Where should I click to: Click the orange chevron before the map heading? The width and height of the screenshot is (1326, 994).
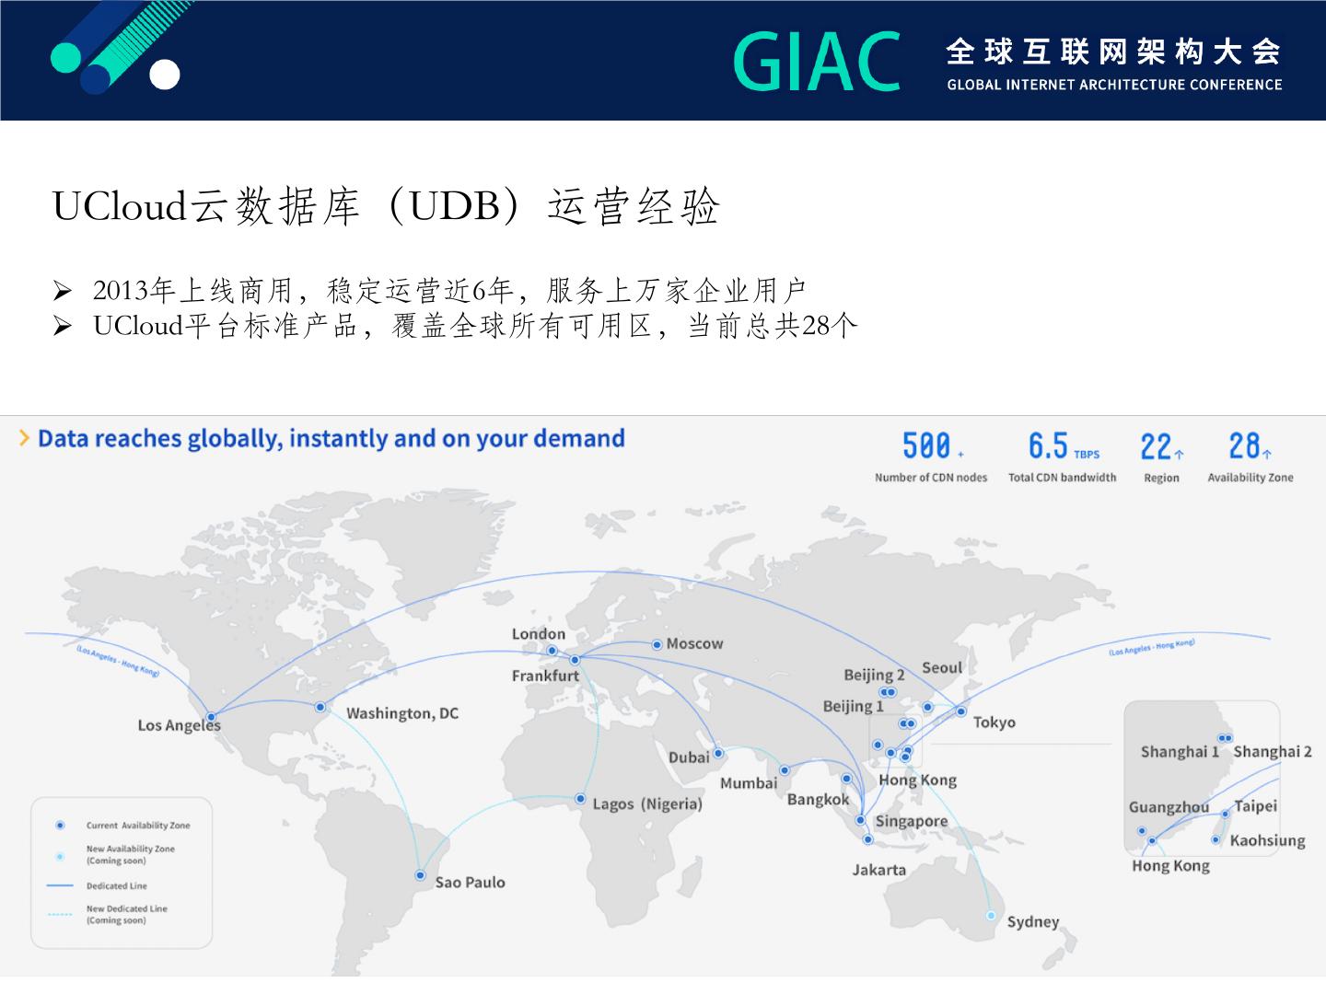[25, 438]
